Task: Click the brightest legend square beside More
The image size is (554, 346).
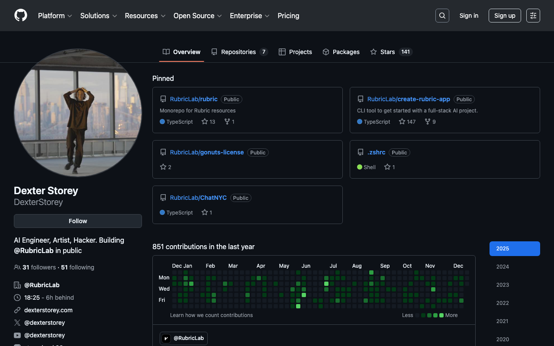Action: pos(441,315)
